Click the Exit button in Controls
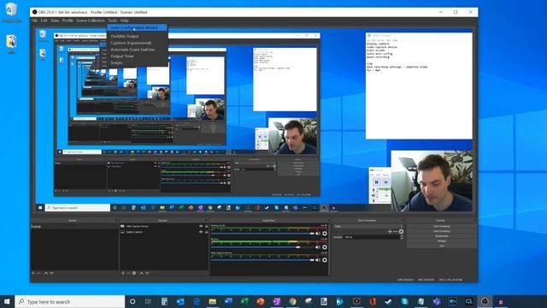Viewport: 547px width, 308px height. click(x=441, y=246)
